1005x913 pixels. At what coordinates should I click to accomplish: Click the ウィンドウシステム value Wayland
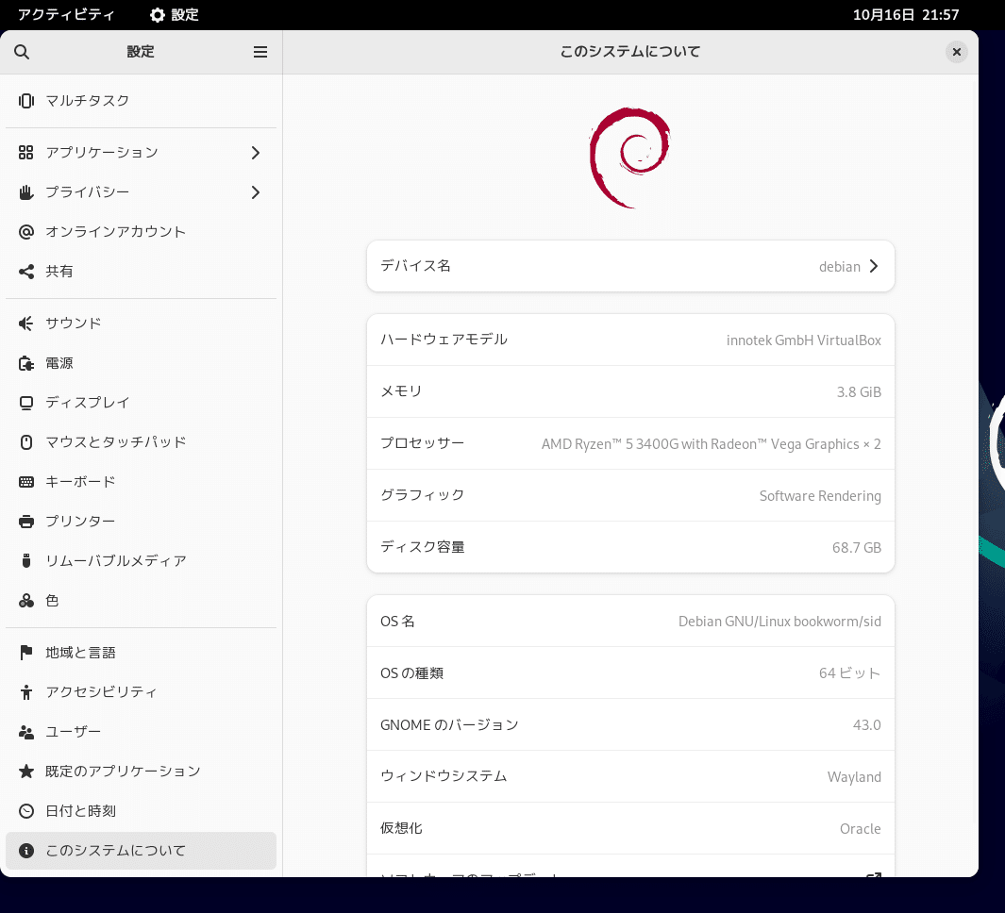pos(854,777)
